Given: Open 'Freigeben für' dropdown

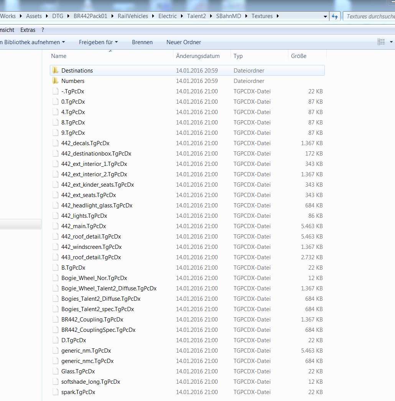Looking at the screenshot, I should click(x=98, y=42).
